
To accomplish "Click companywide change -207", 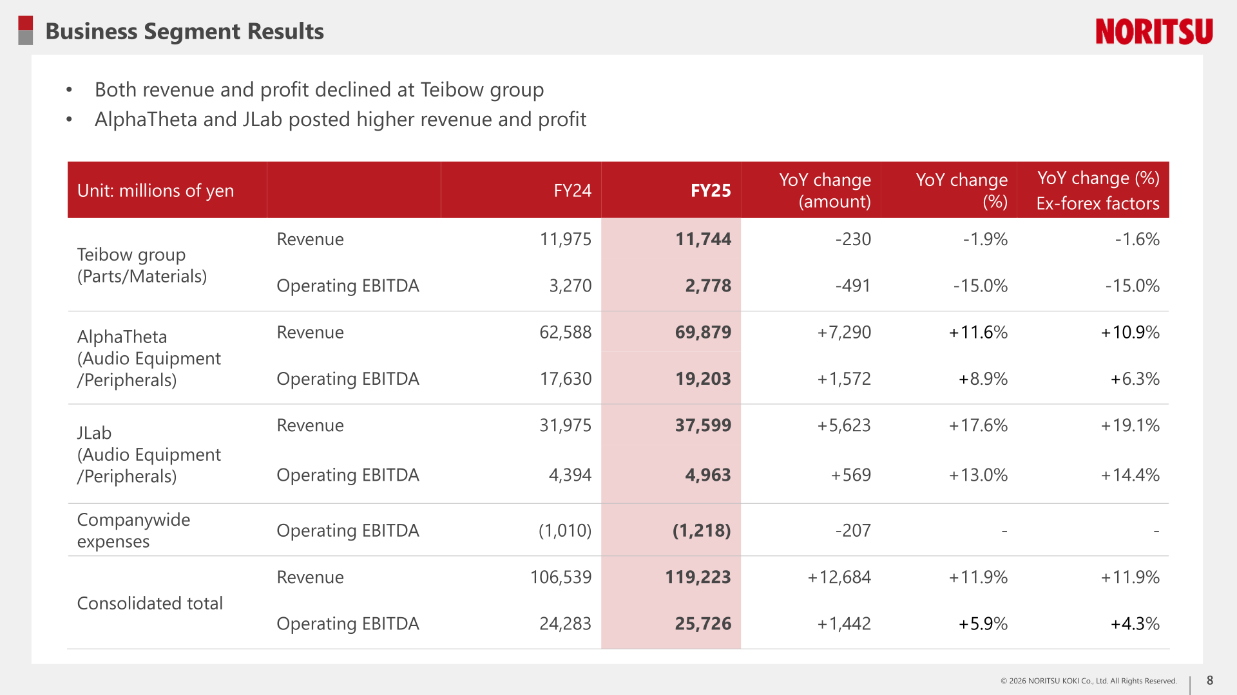I will click(x=853, y=530).
